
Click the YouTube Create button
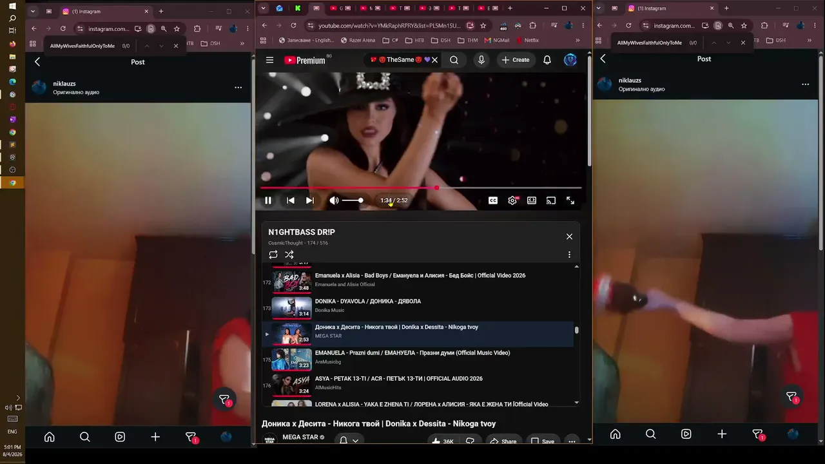[516, 60]
